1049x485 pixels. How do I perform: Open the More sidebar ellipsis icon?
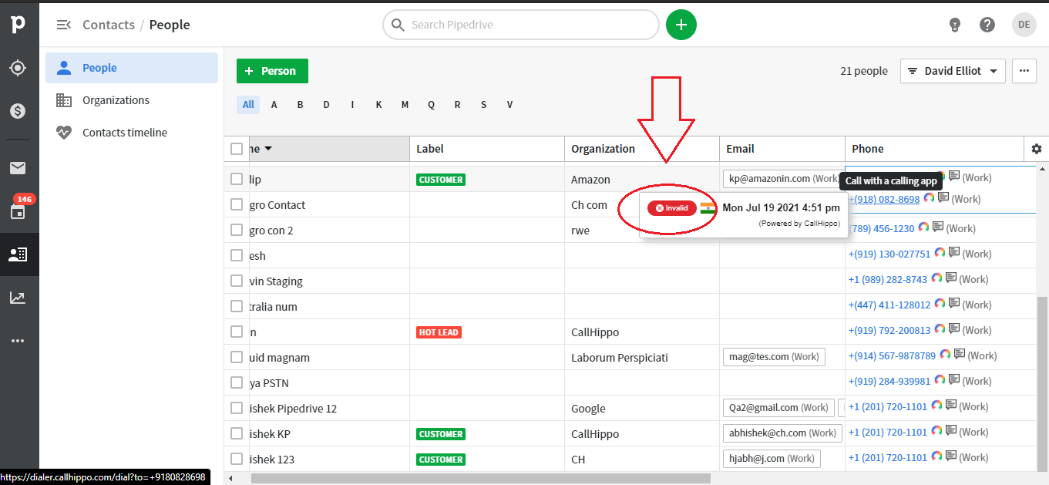tap(18, 340)
